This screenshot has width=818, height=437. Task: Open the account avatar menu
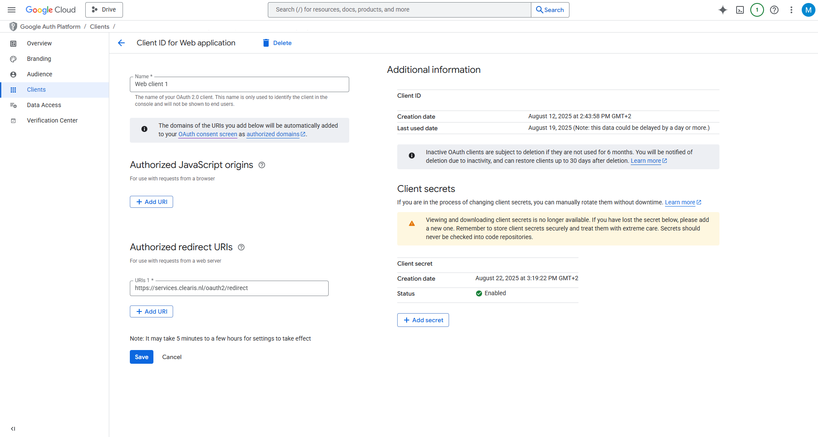point(808,10)
